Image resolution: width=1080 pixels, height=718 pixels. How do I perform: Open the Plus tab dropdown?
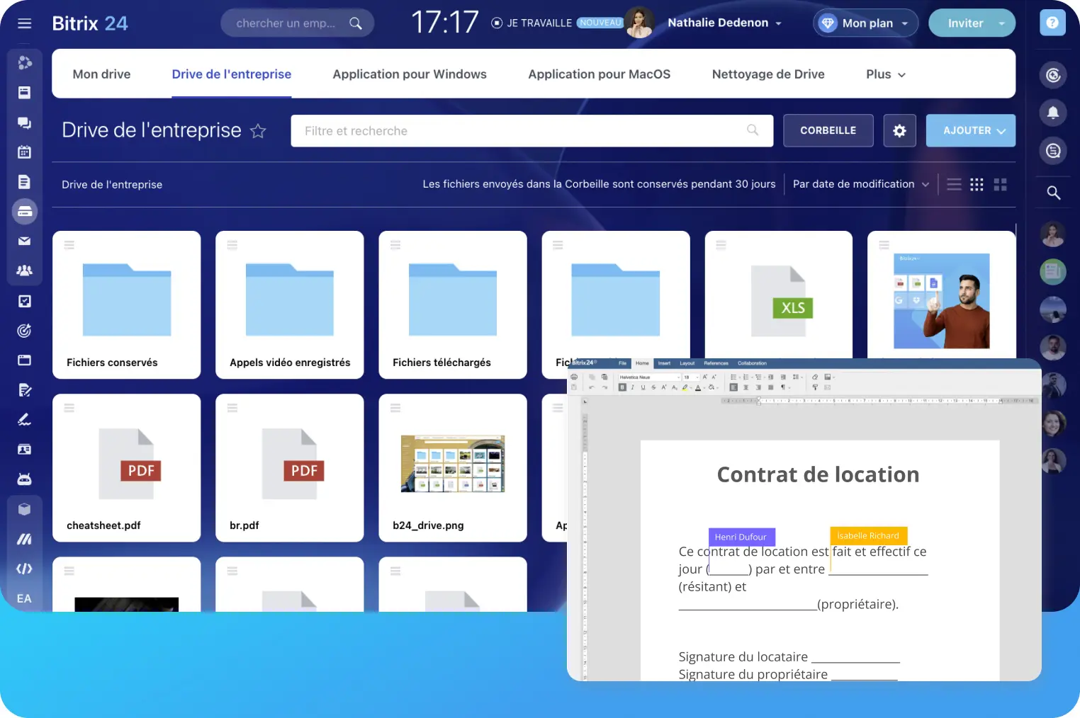point(885,74)
